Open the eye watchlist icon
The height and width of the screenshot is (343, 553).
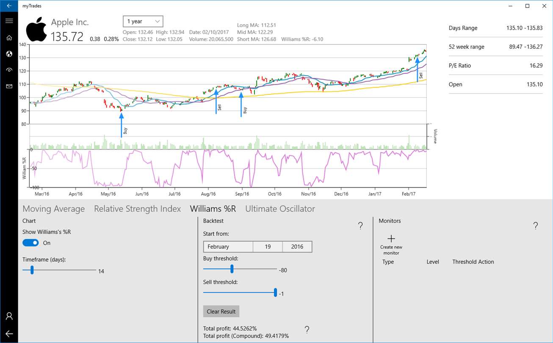(9, 70)
